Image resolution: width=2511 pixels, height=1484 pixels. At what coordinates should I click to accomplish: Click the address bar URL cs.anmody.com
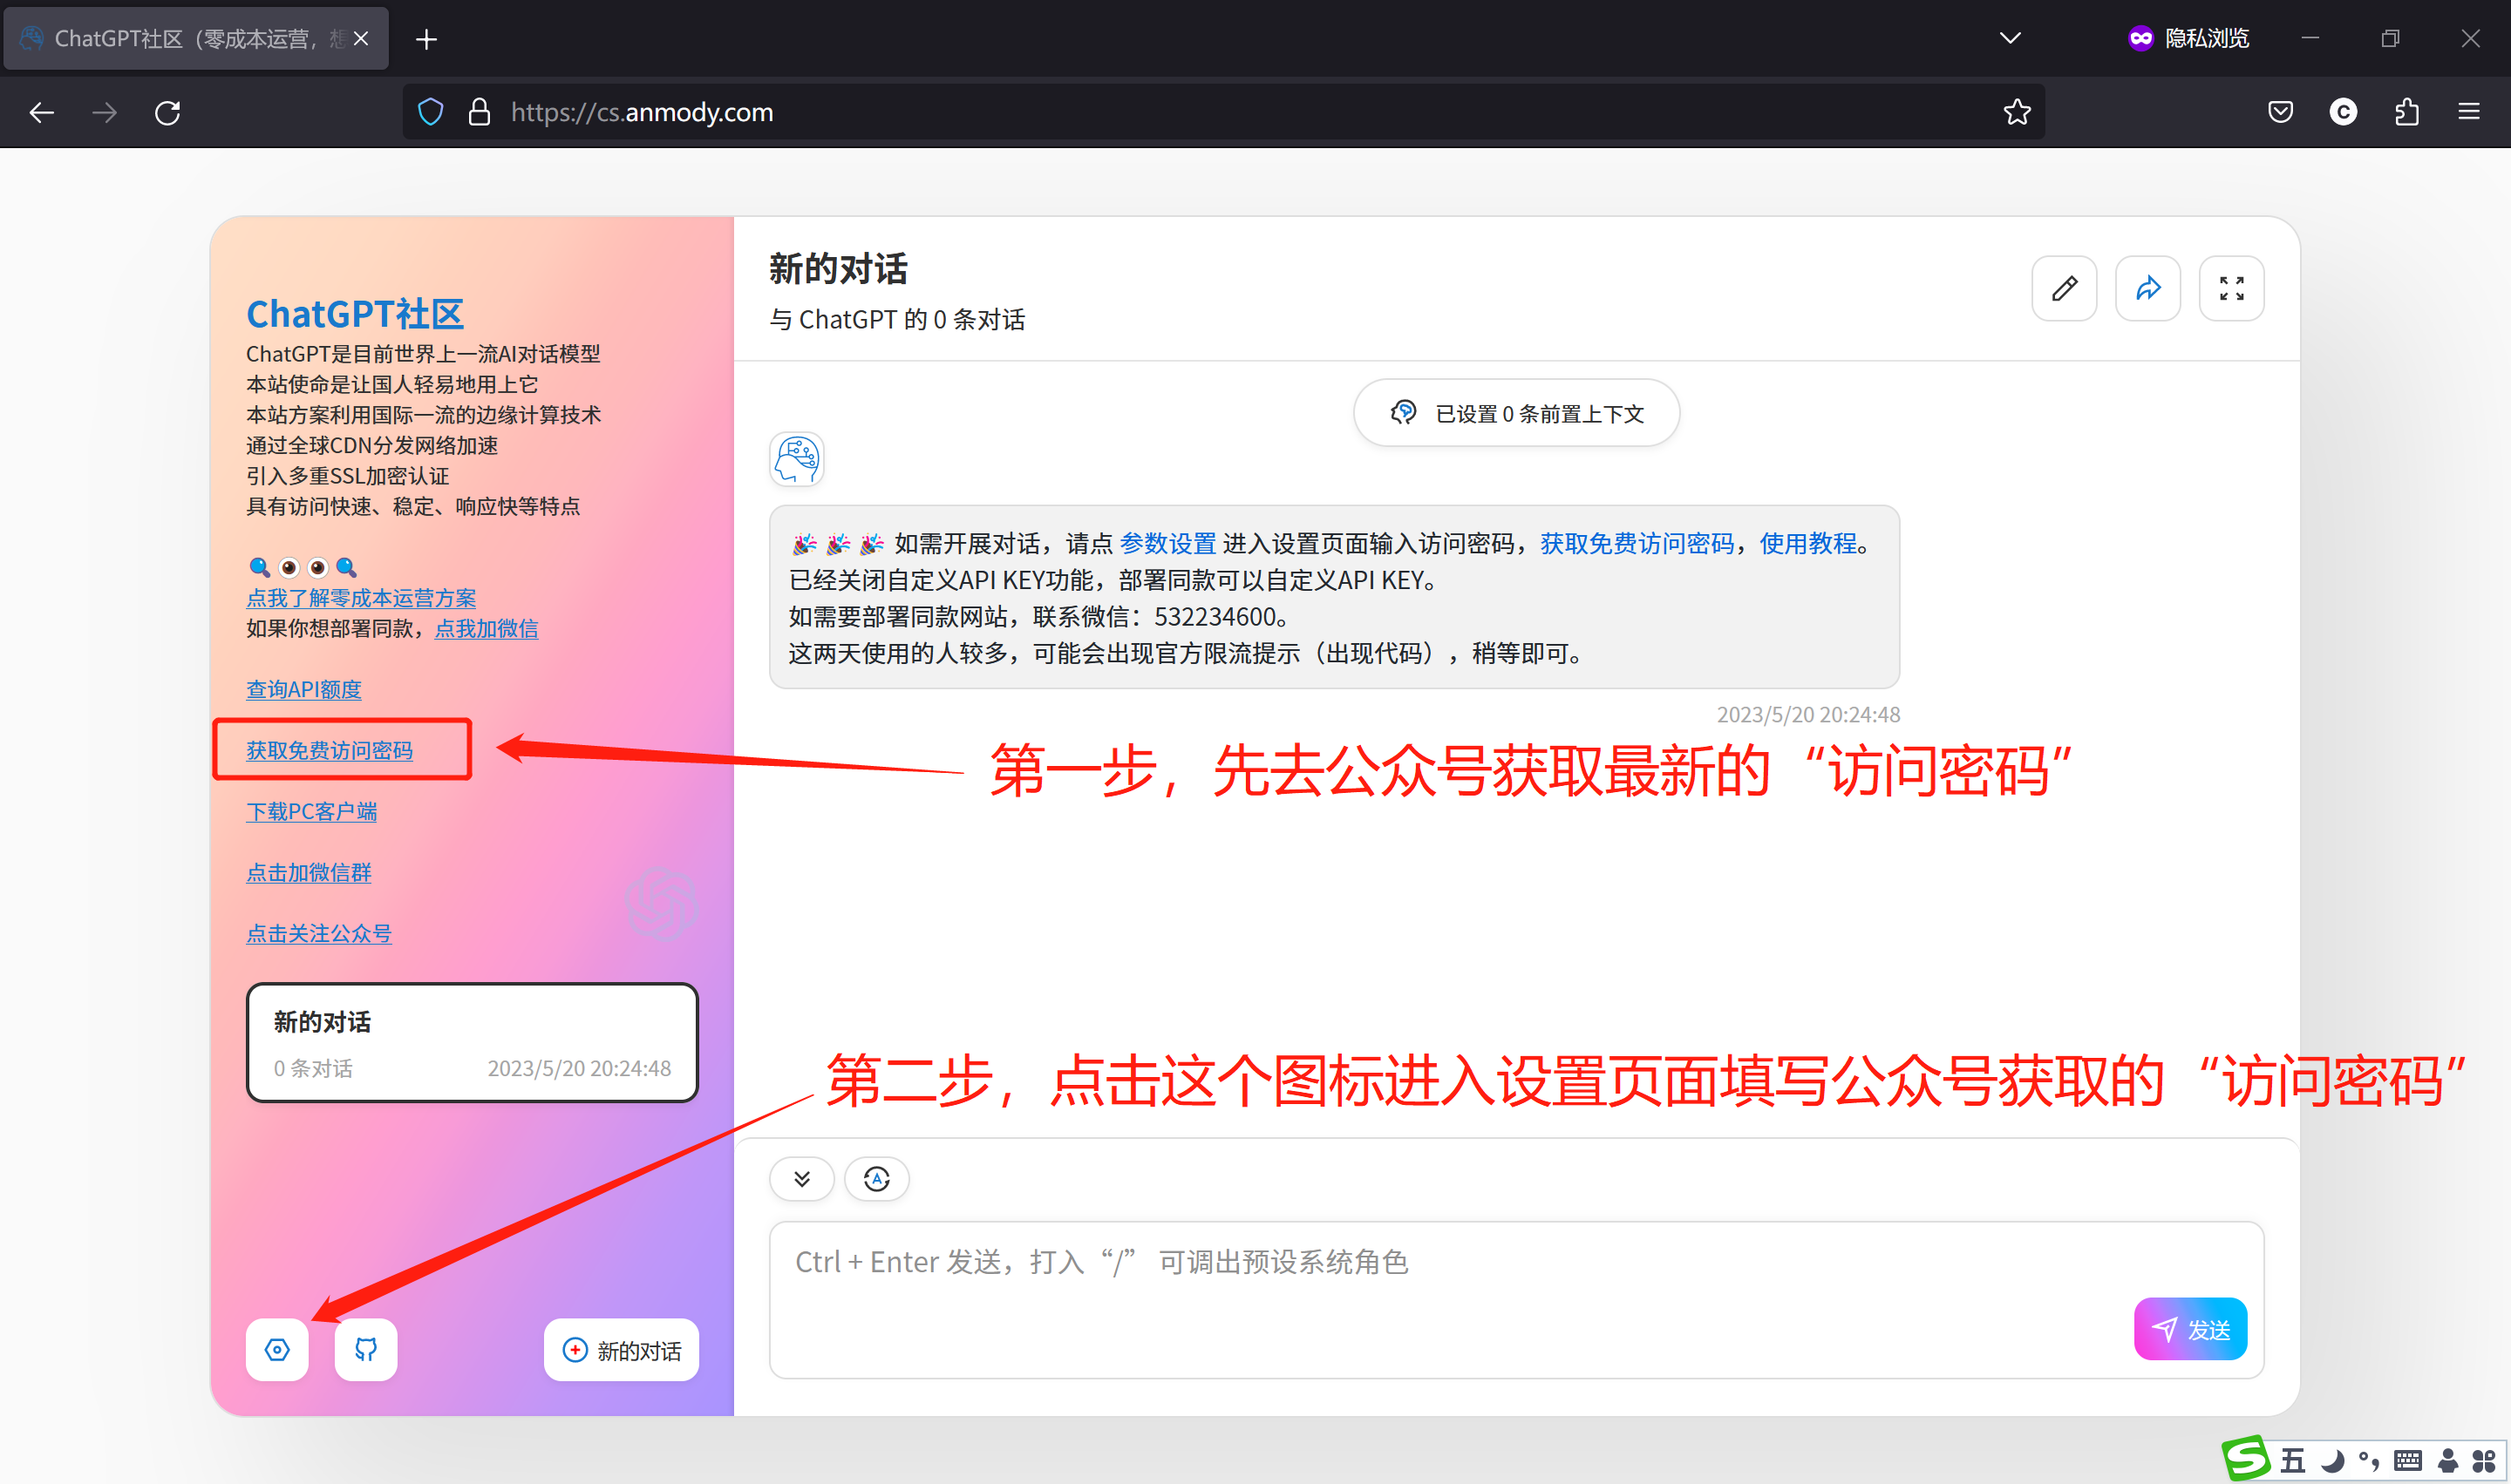[x=643, y=112]
